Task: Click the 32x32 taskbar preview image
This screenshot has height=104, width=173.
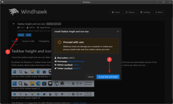Action: [53, 83]
